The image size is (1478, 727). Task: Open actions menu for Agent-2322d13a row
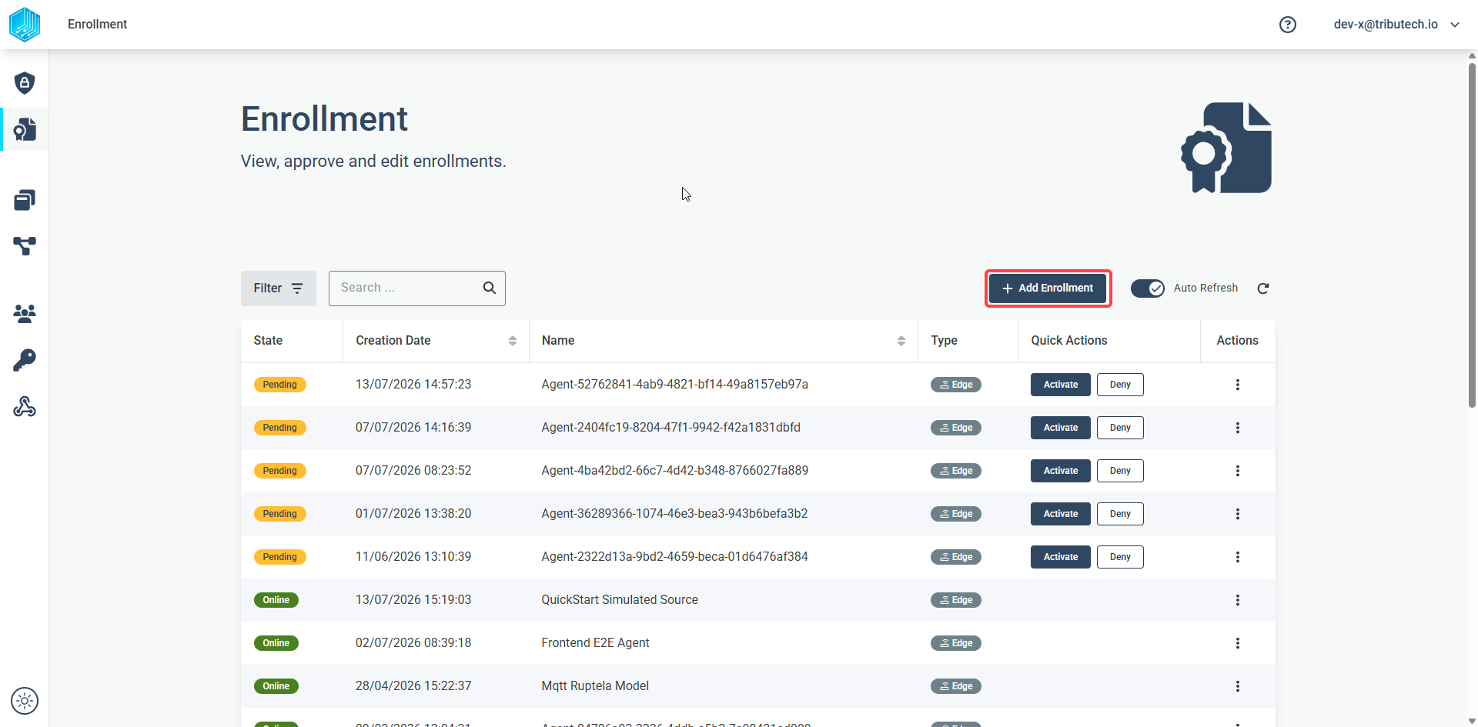tap(1238, 557)
